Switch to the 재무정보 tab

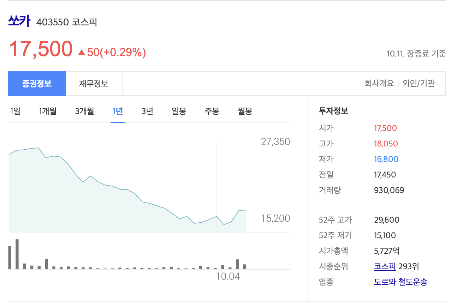[94, 83]
